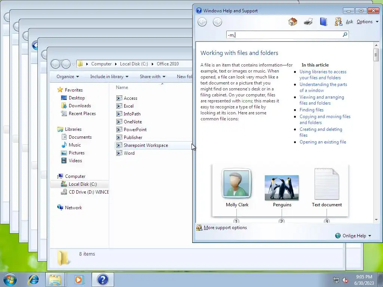Click the Molly Clark contact thumbnail
The image size is (383, 287).
237,183
